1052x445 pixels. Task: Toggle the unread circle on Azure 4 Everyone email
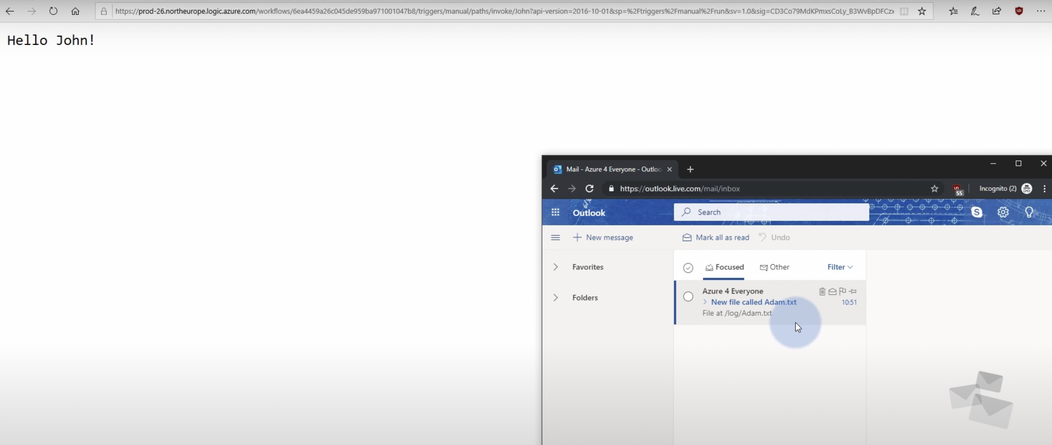tap(688, 296)
